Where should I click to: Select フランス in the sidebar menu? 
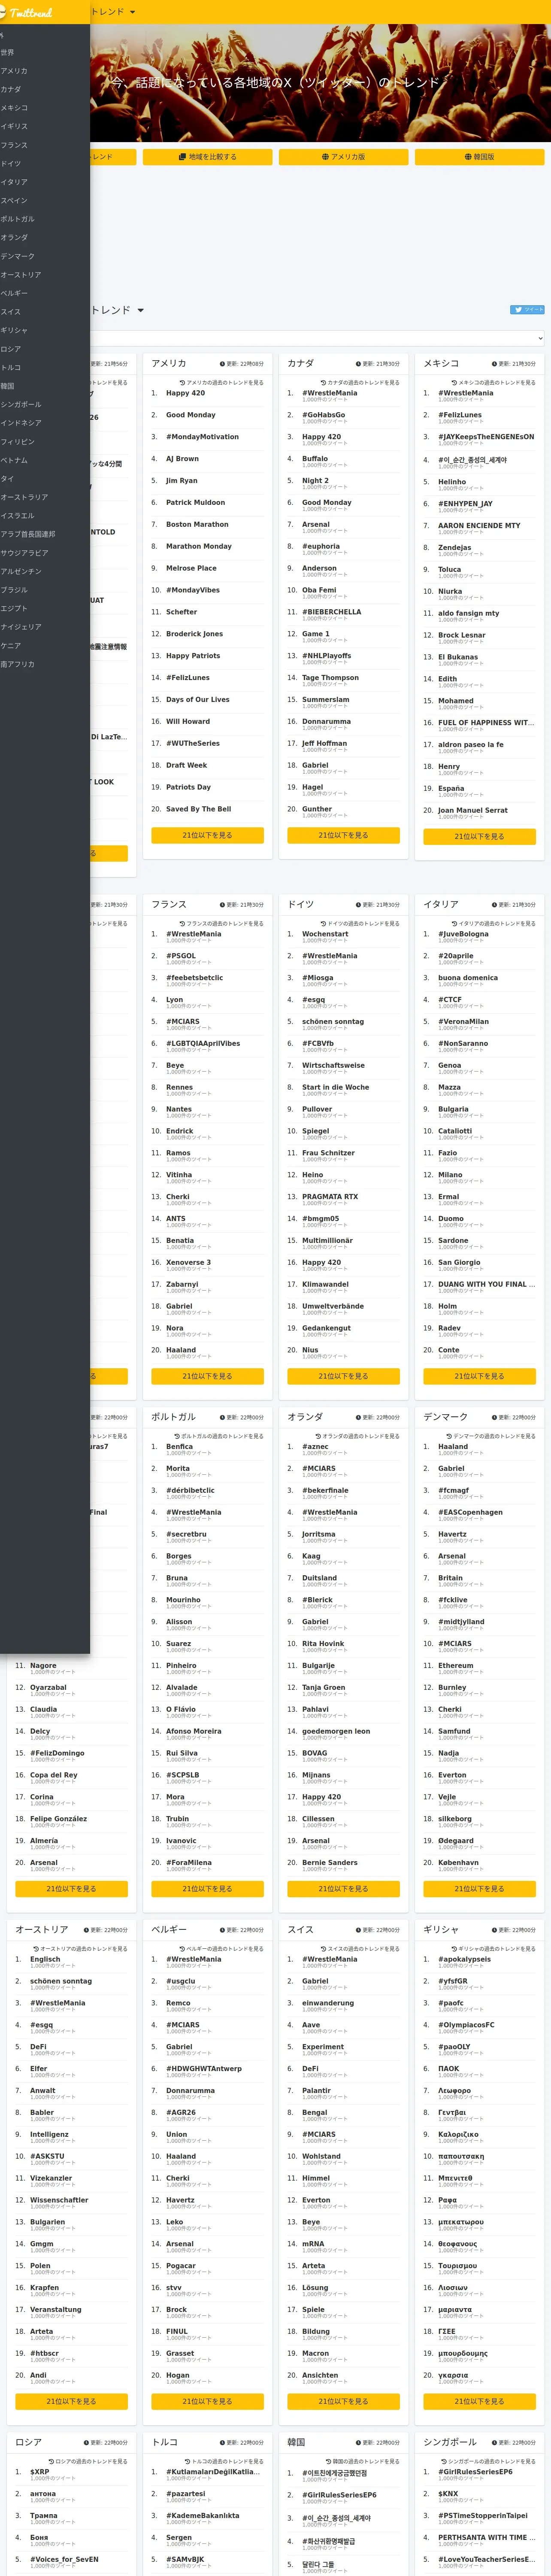14,145
